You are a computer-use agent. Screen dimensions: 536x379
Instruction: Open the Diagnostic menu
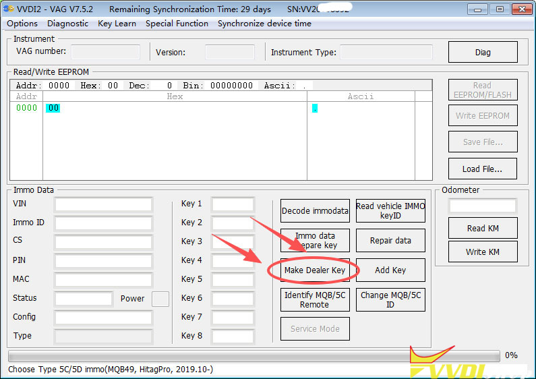click(x=67, y=24)
